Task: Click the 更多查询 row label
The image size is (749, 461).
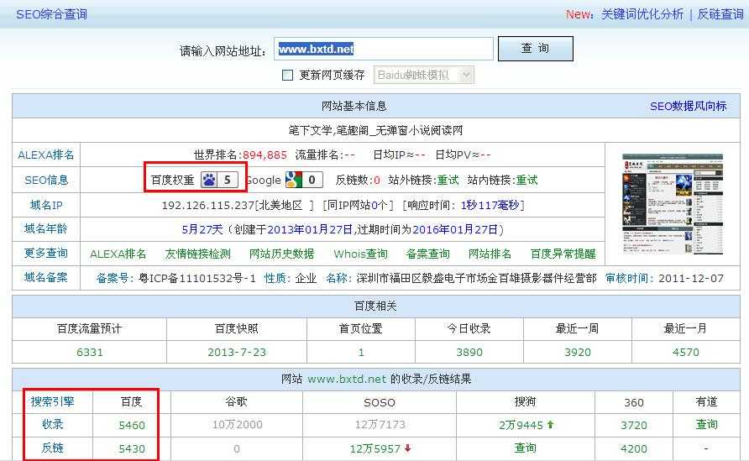Action: 46,254
